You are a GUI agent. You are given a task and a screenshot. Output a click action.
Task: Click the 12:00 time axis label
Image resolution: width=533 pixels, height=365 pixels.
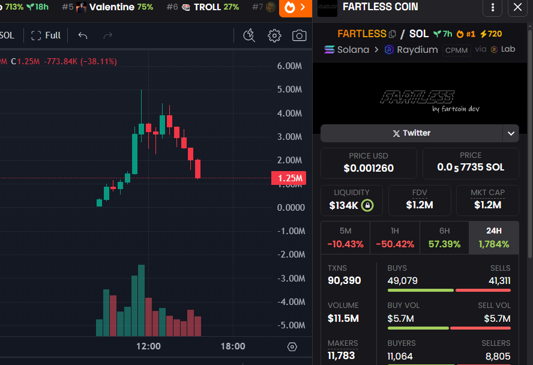point(148,346)
